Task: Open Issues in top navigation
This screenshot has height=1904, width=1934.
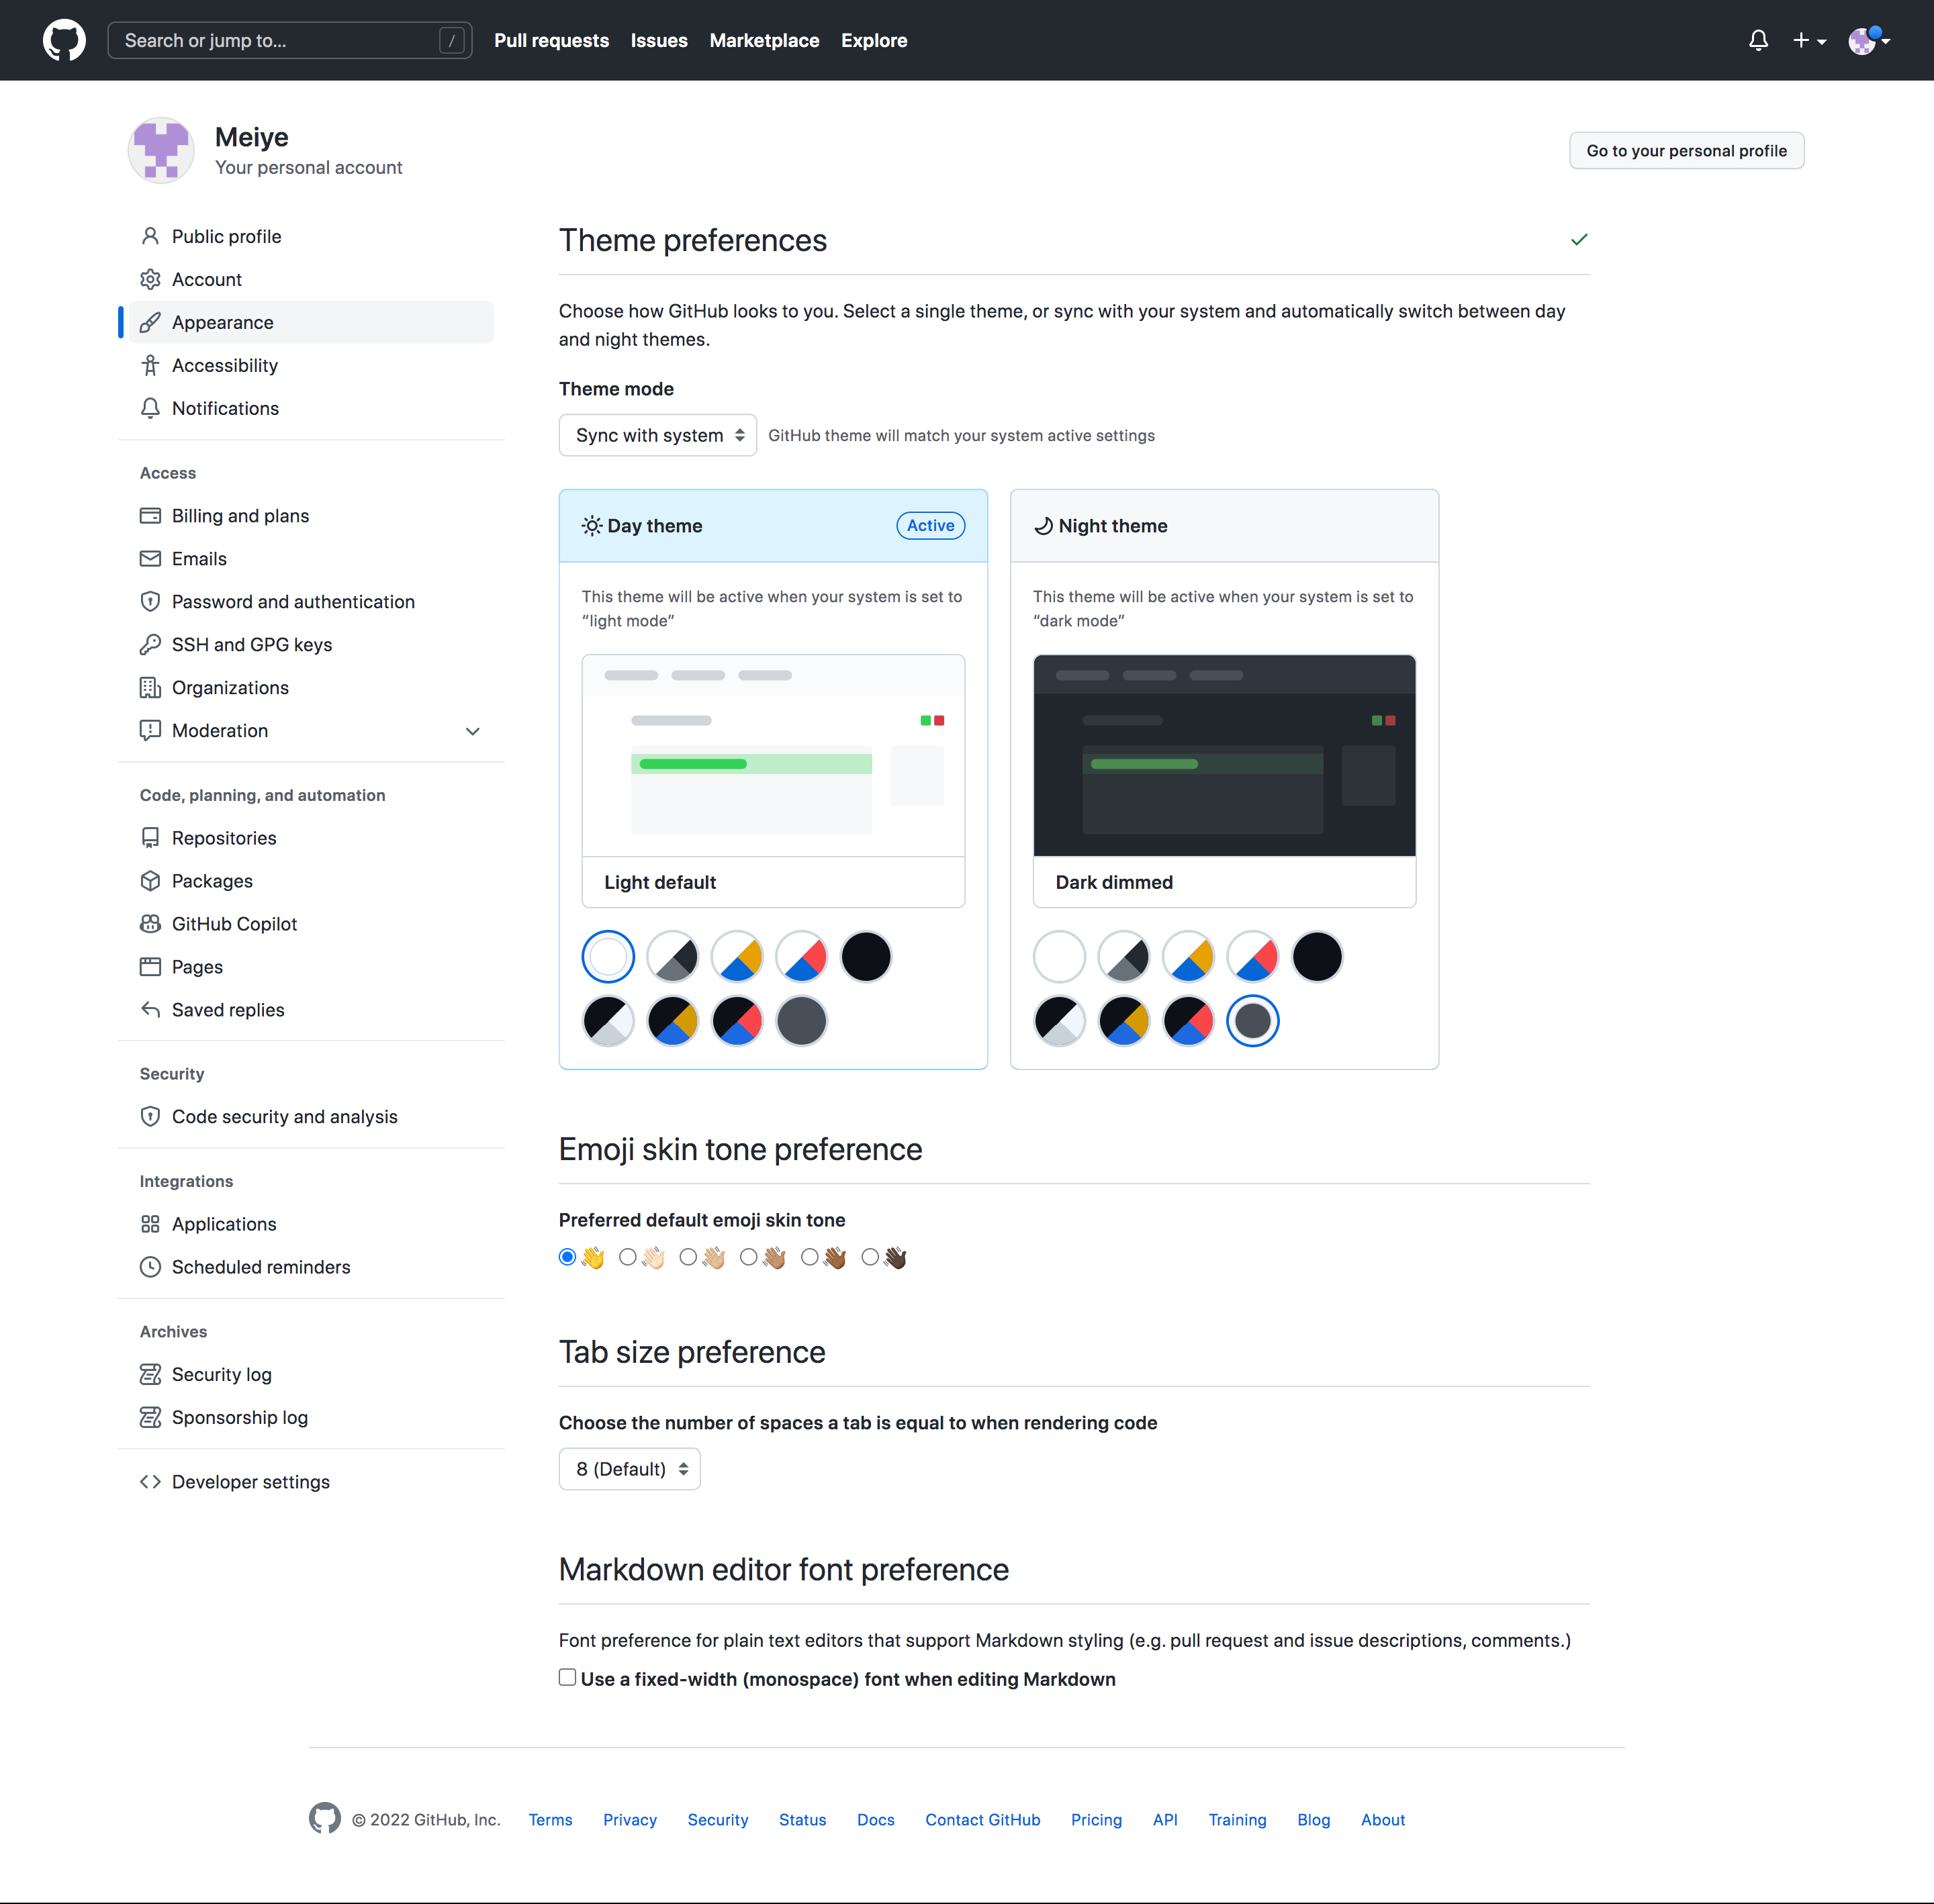Action: (x=659, y=40)
